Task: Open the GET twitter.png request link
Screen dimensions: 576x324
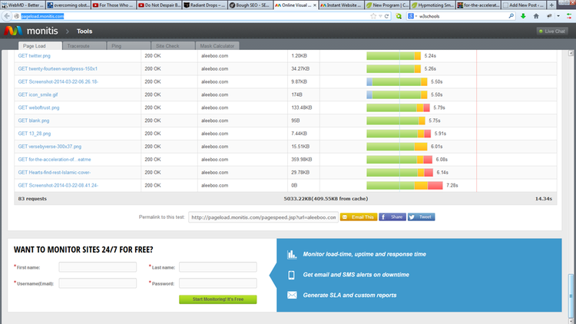Action: coord(34,56)
